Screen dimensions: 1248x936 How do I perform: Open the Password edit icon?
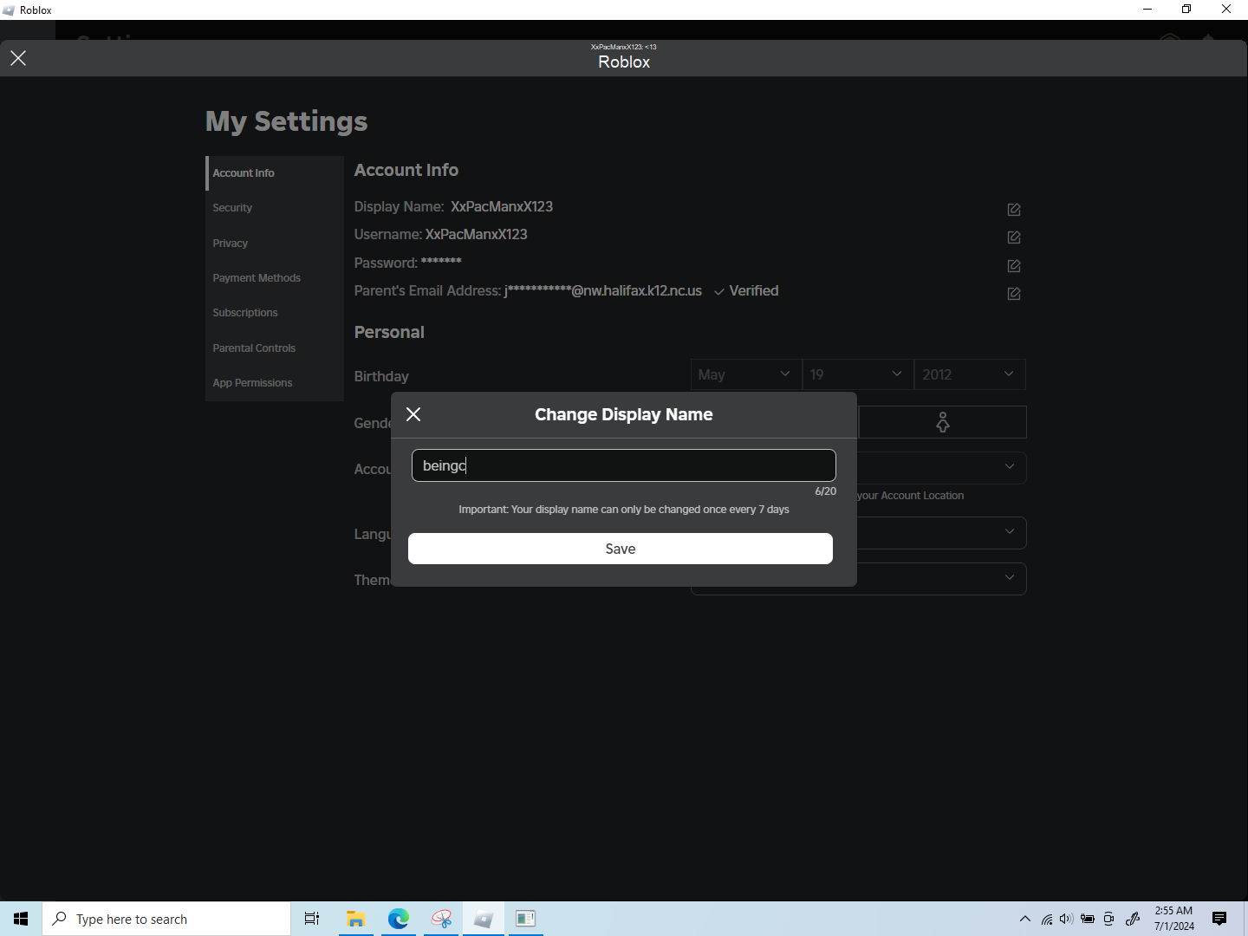[1014, 266]
